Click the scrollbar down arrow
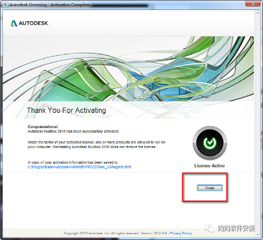Screen dimensions: 263x240 click(258, 234)
